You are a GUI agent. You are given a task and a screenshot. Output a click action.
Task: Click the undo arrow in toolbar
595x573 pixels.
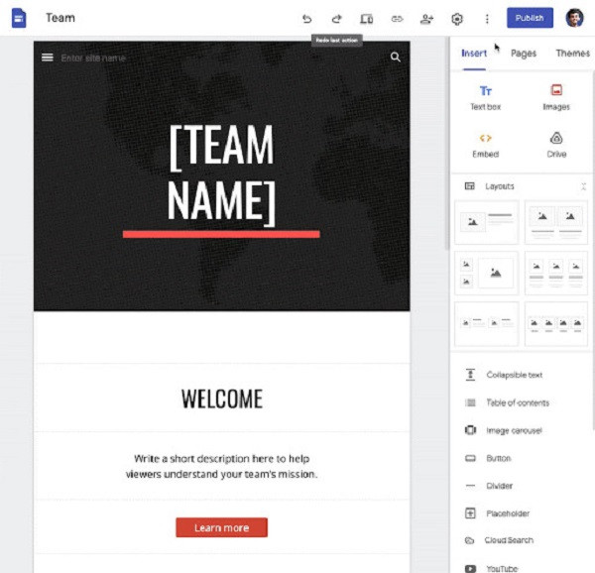tap(307, 19)
